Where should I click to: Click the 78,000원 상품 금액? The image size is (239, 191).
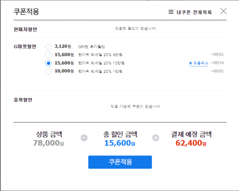click(x=49, y=143)
